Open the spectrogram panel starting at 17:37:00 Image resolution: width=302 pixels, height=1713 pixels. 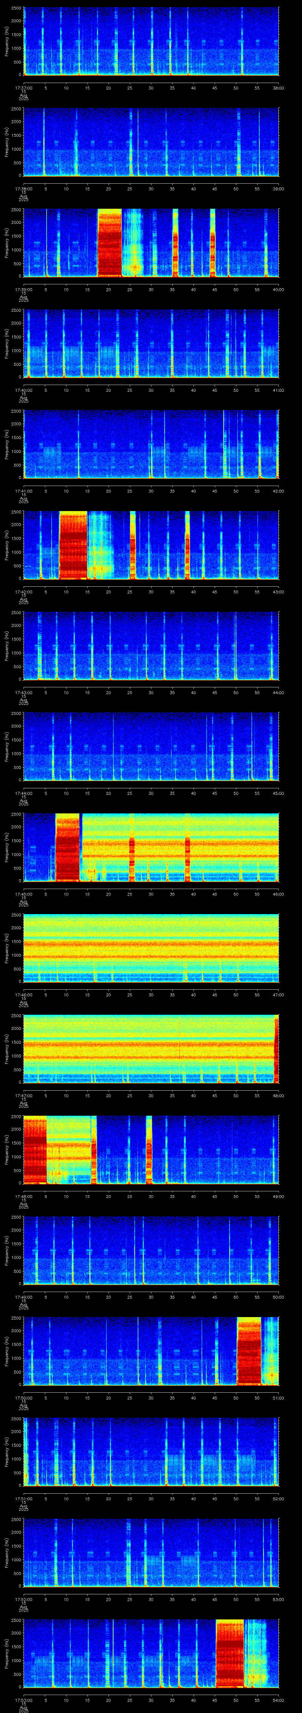click(151, 41)
